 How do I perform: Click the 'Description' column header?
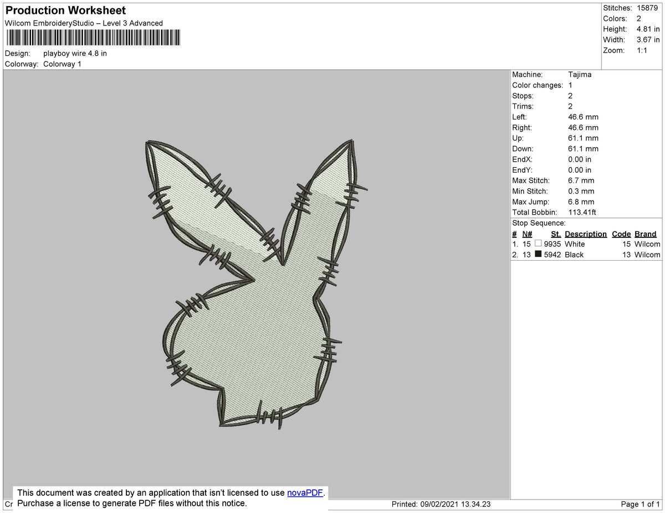(x=586, y=234)
